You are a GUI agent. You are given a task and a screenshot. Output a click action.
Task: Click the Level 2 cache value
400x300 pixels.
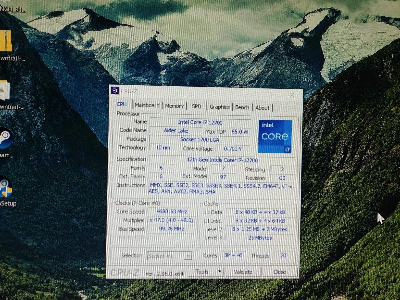260,229
